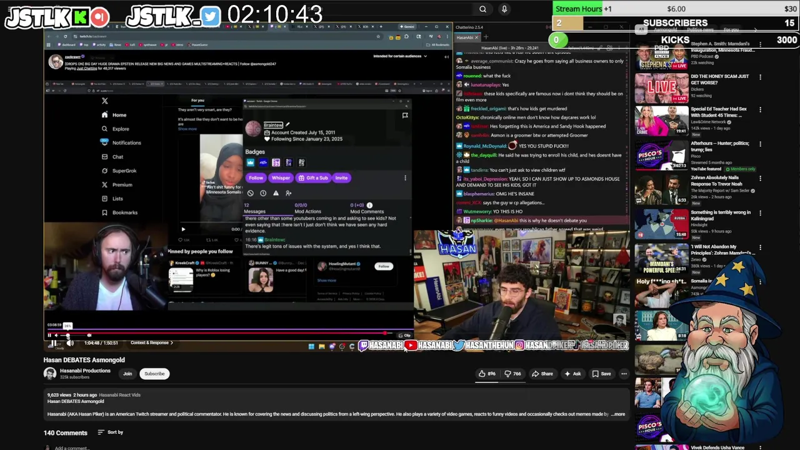The height and width of the screenshot is (450, 800).
Task: Open the Special Ed Teacher video thumbnail
Action: coord(661,121)
